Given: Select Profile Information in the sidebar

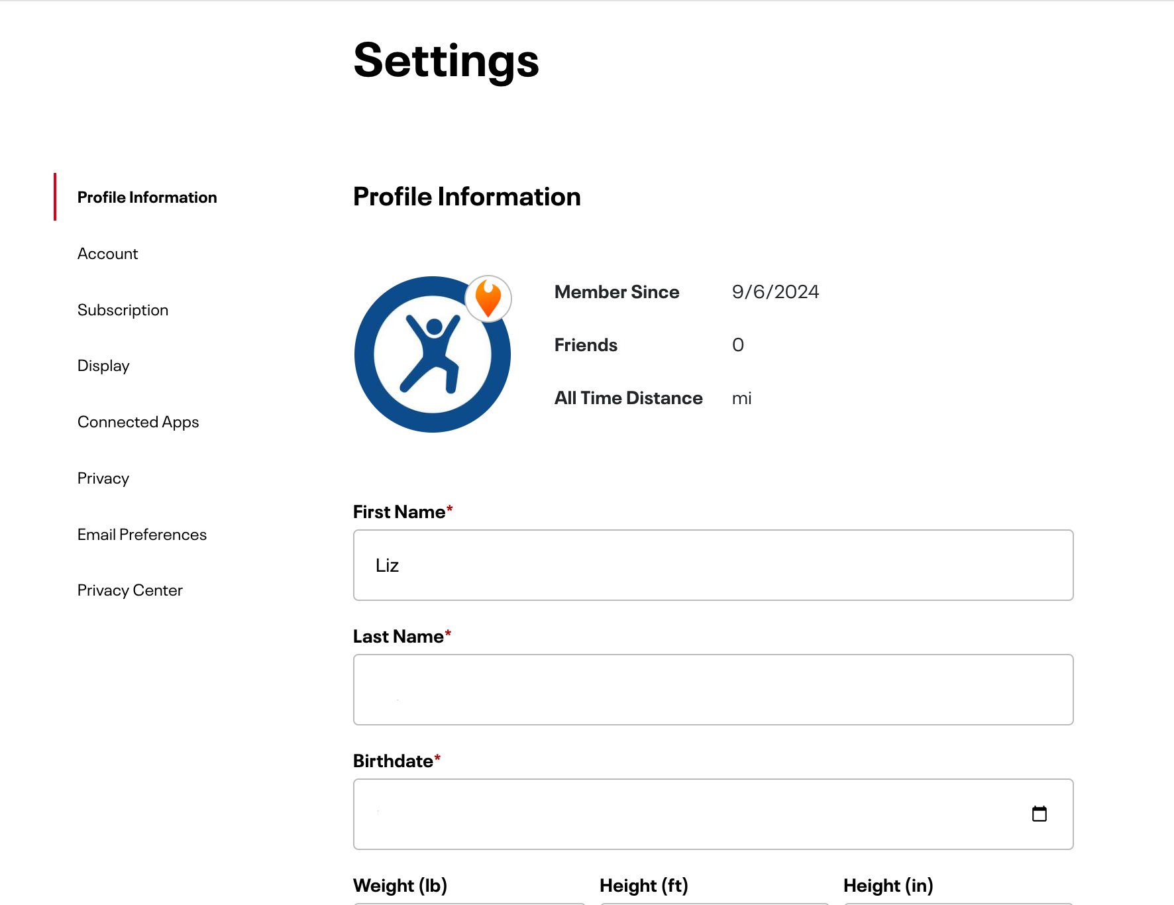Looking at the screenshot, I should (147, 197).
